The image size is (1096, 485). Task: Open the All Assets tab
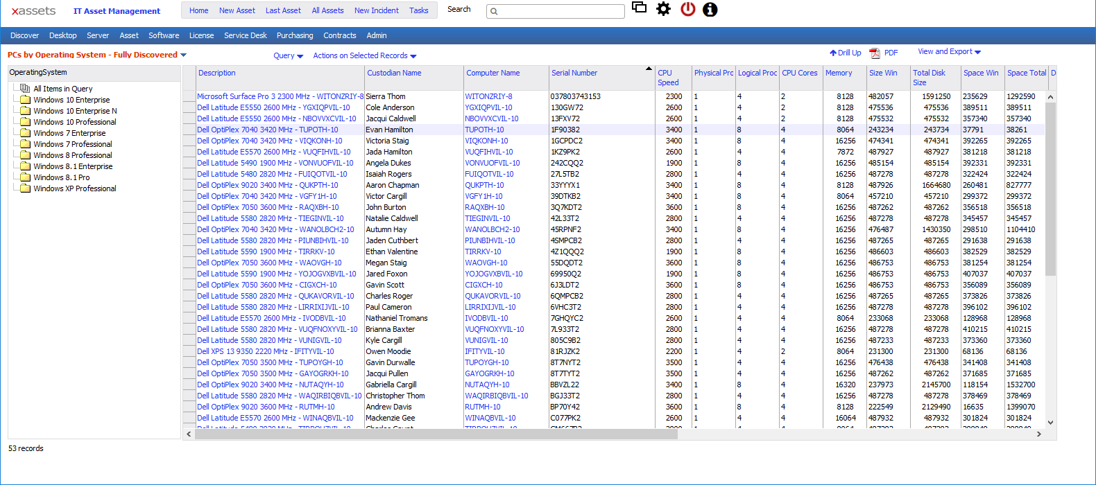327,10
